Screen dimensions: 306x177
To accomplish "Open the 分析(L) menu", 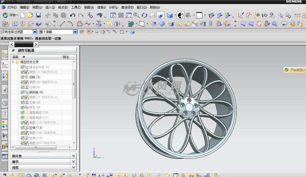I will click(113, 7).
